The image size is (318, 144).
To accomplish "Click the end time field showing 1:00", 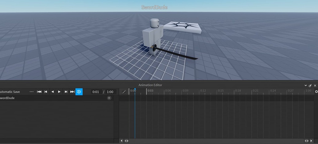I will tap(110, 92).
